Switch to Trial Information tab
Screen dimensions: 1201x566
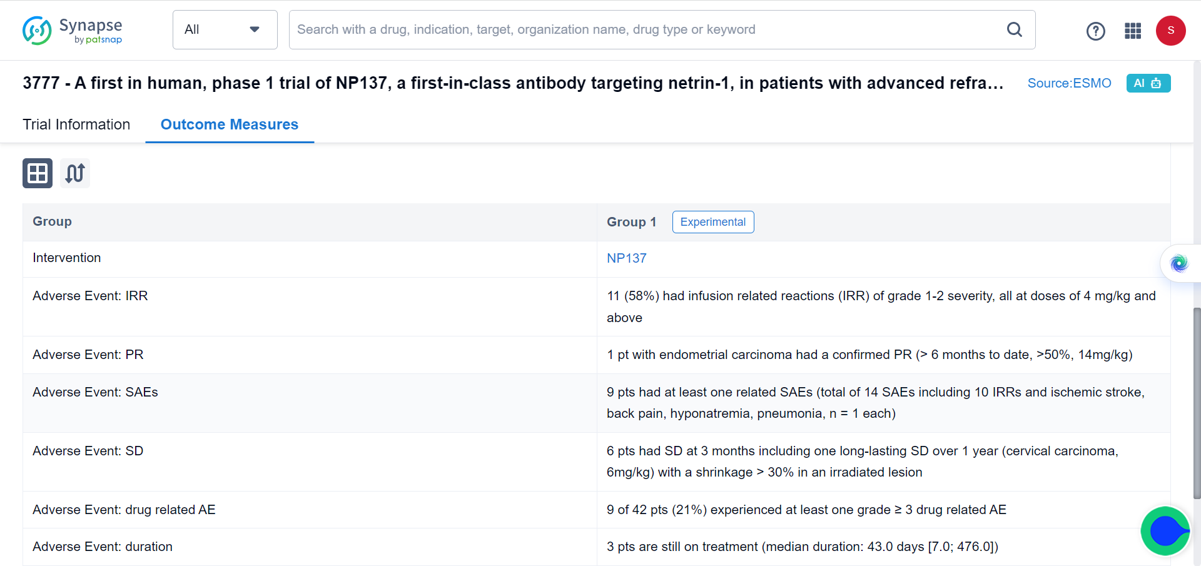click(x=76, y=124)
